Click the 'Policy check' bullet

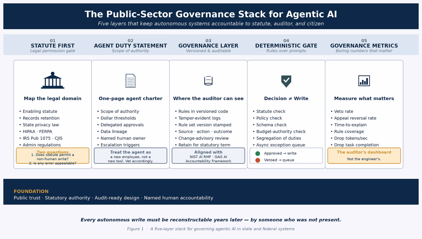[x=267, y=118]
